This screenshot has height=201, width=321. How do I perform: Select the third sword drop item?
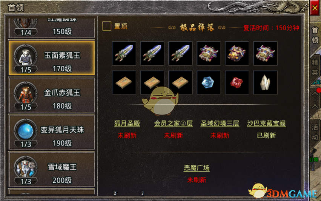[x=180, y=53]
